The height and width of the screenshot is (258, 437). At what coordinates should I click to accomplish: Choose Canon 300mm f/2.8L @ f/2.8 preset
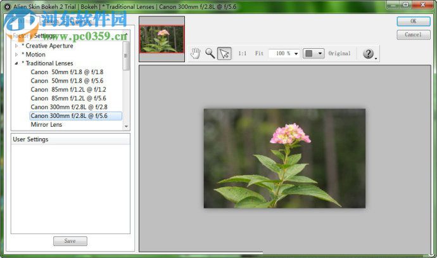(x=69, y=107)
